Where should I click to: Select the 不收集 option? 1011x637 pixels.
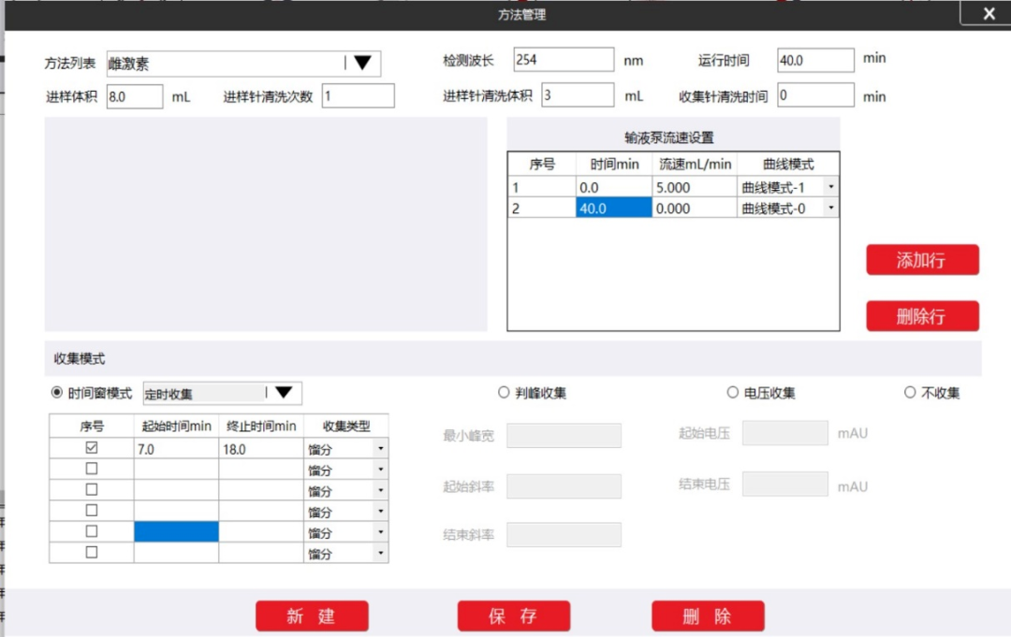tap(908, 393)
